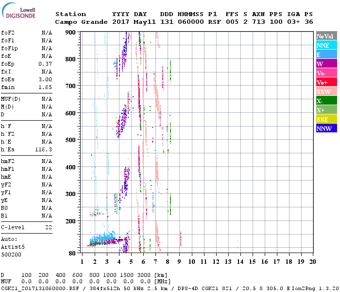Select the NNW dark blue legend swatch
Image resolution: width=340 pixels, height=292 pixels.
coord(326,128)
